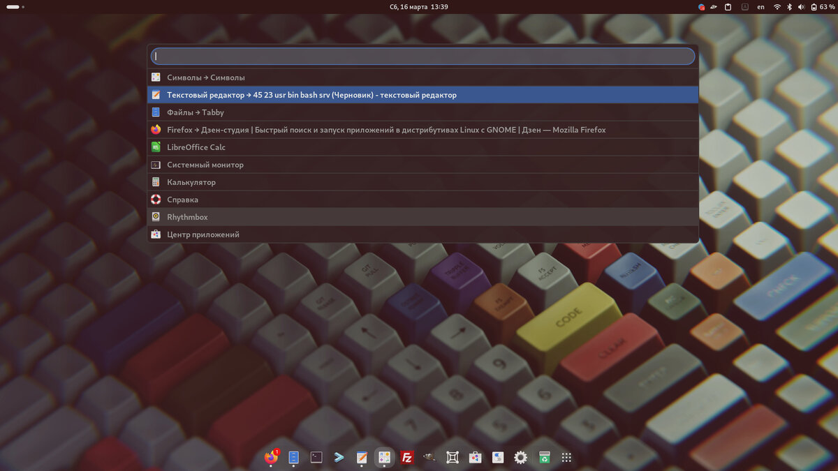Switch to the Firefox Дзен-студия window entry
This screenshot has height=471, width=838.
(x=423, y=130)
